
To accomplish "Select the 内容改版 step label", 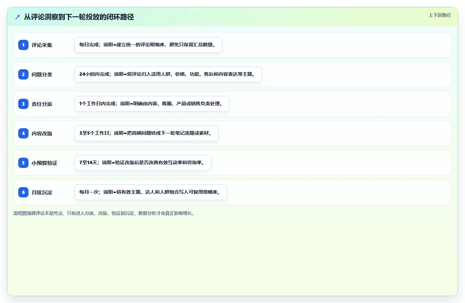I will (x=42, y=134).
